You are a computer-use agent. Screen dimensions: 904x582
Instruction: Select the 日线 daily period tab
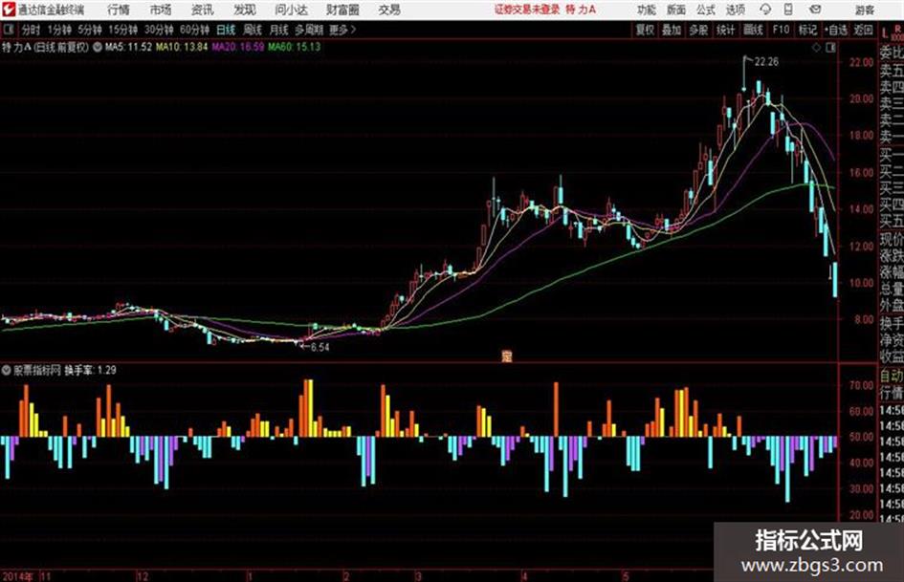226,30
